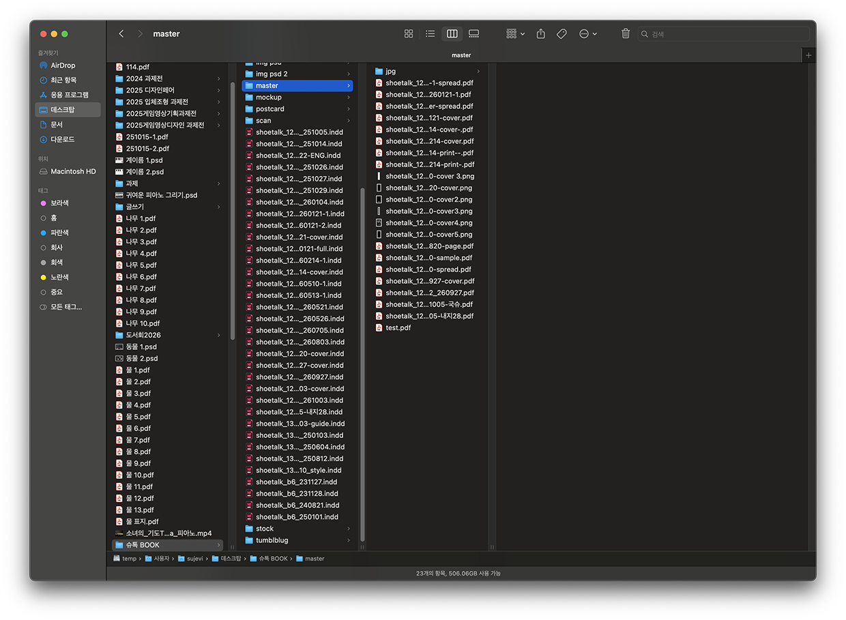This screenshot has height=620, width=846.
Task: Go to 다운로드 in the sidebar
Action: click(x=68, y=139)
